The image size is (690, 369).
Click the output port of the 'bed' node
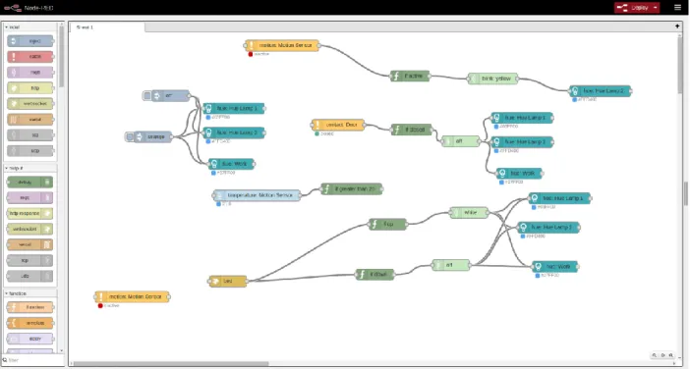(x=247, y=281)
